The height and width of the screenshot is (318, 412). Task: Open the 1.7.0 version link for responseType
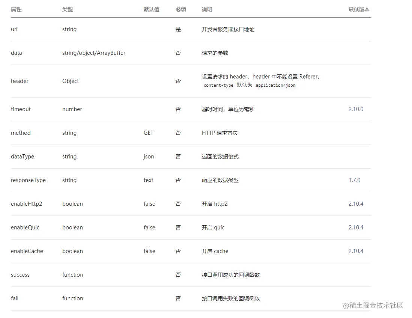tap(354, 180)
